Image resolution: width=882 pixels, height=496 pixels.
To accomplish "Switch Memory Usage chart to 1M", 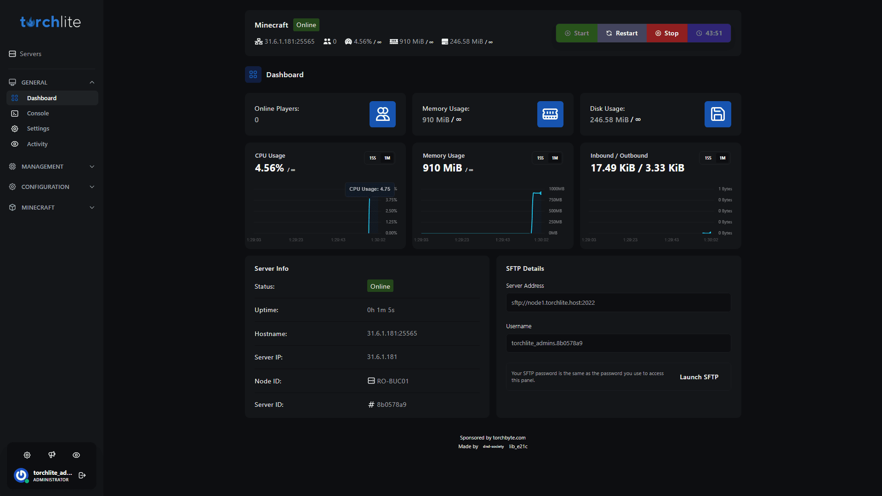I will [x=555, y=158].
